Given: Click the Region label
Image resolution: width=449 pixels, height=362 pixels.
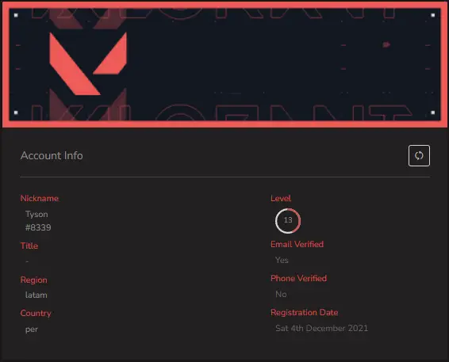Looking at the screenshot, I should 34,280.
